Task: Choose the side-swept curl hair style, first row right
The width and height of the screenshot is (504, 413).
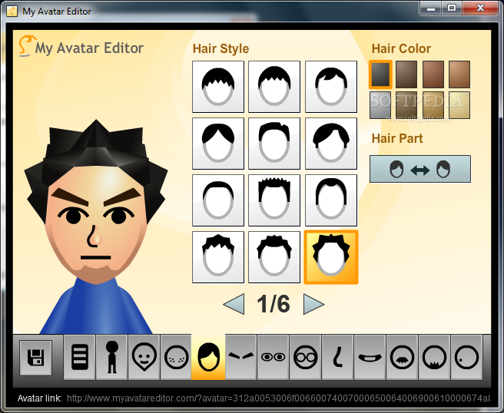Action: [x=330, y=87]
